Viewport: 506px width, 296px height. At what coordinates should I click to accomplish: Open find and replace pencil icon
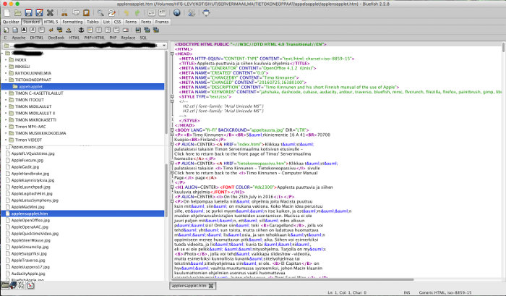pyautogui.click(x=111, y=13)
